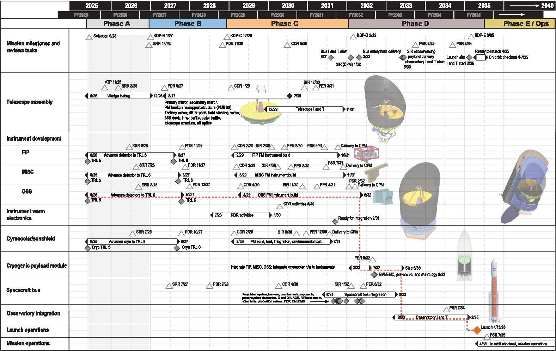Select the mission CDR 6/30 marker
The image size is (556, 351).
coord(287,45)
